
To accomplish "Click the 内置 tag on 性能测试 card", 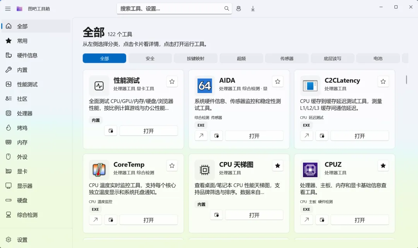I will tap(96, 121).
